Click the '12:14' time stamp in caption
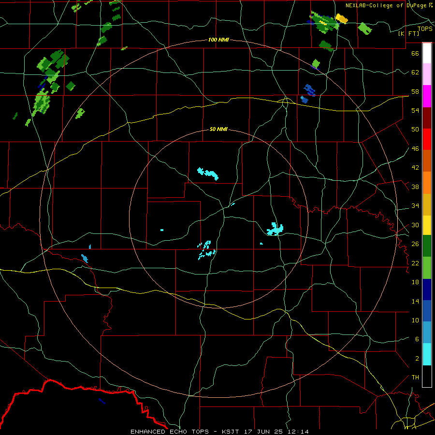 (299, 432)
